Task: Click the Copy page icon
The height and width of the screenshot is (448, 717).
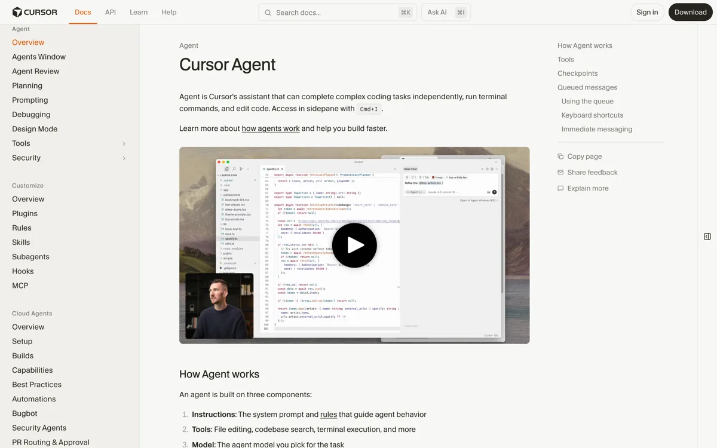Action: pyautogui.click(x=560, y=157)
